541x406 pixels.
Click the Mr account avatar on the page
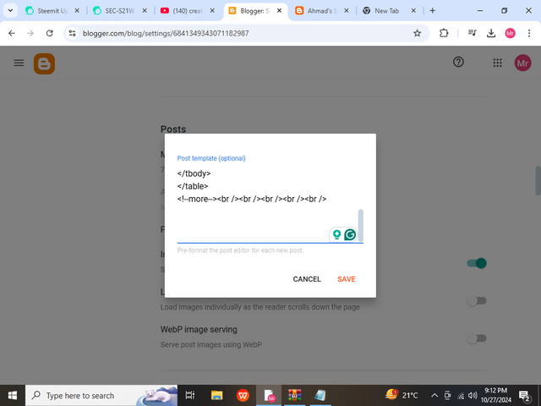pos(522,63)
